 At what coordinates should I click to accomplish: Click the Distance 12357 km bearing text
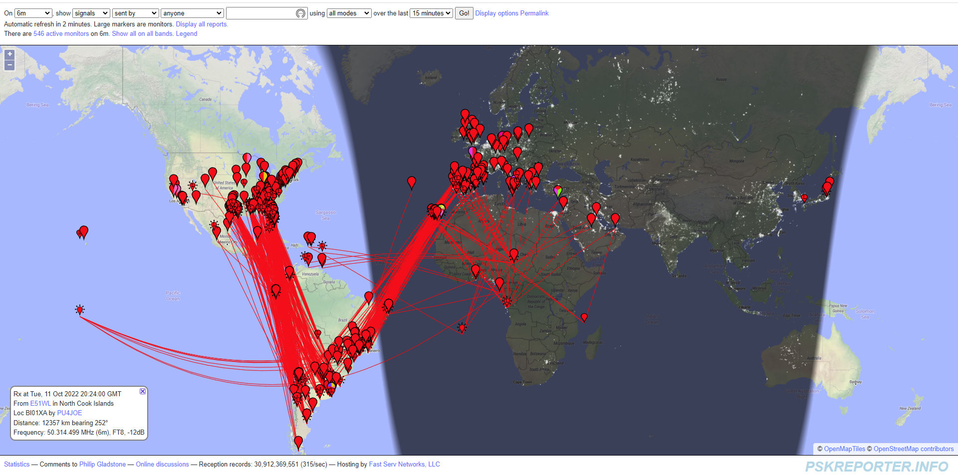click(60, 423)
